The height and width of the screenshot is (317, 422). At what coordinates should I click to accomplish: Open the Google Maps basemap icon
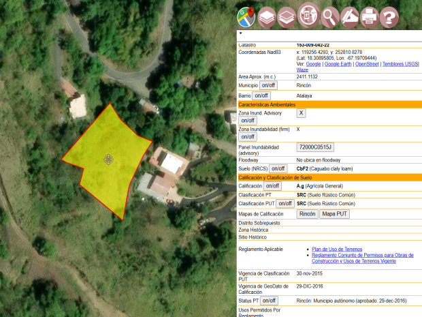click(246, 15)
